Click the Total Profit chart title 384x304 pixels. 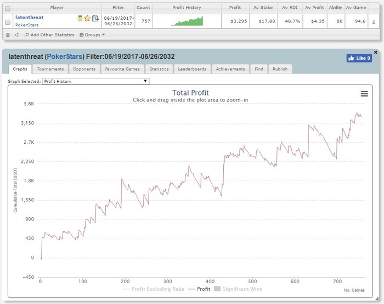pyautogui.click(x=190, y=93)
